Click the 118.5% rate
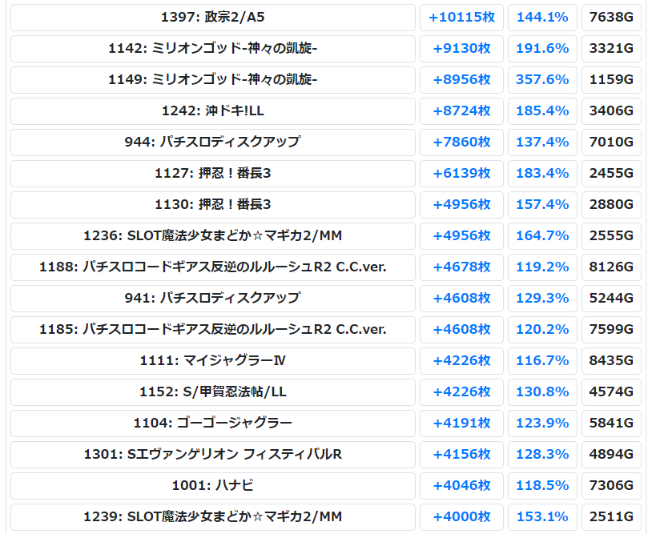The image size is (652, 534). [542, 486]
